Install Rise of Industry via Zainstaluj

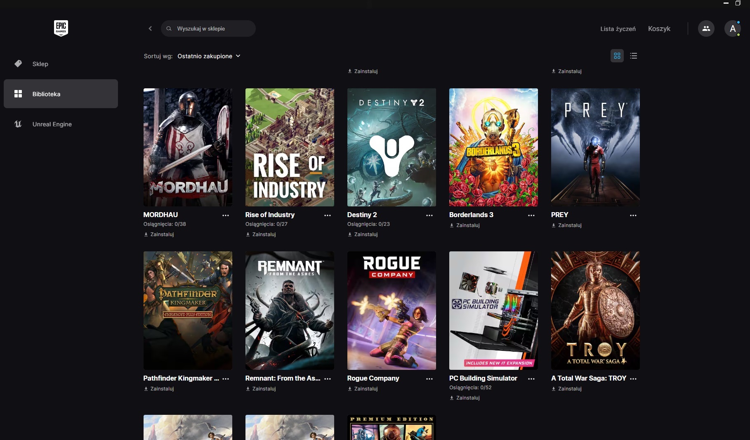coord(261,234)
